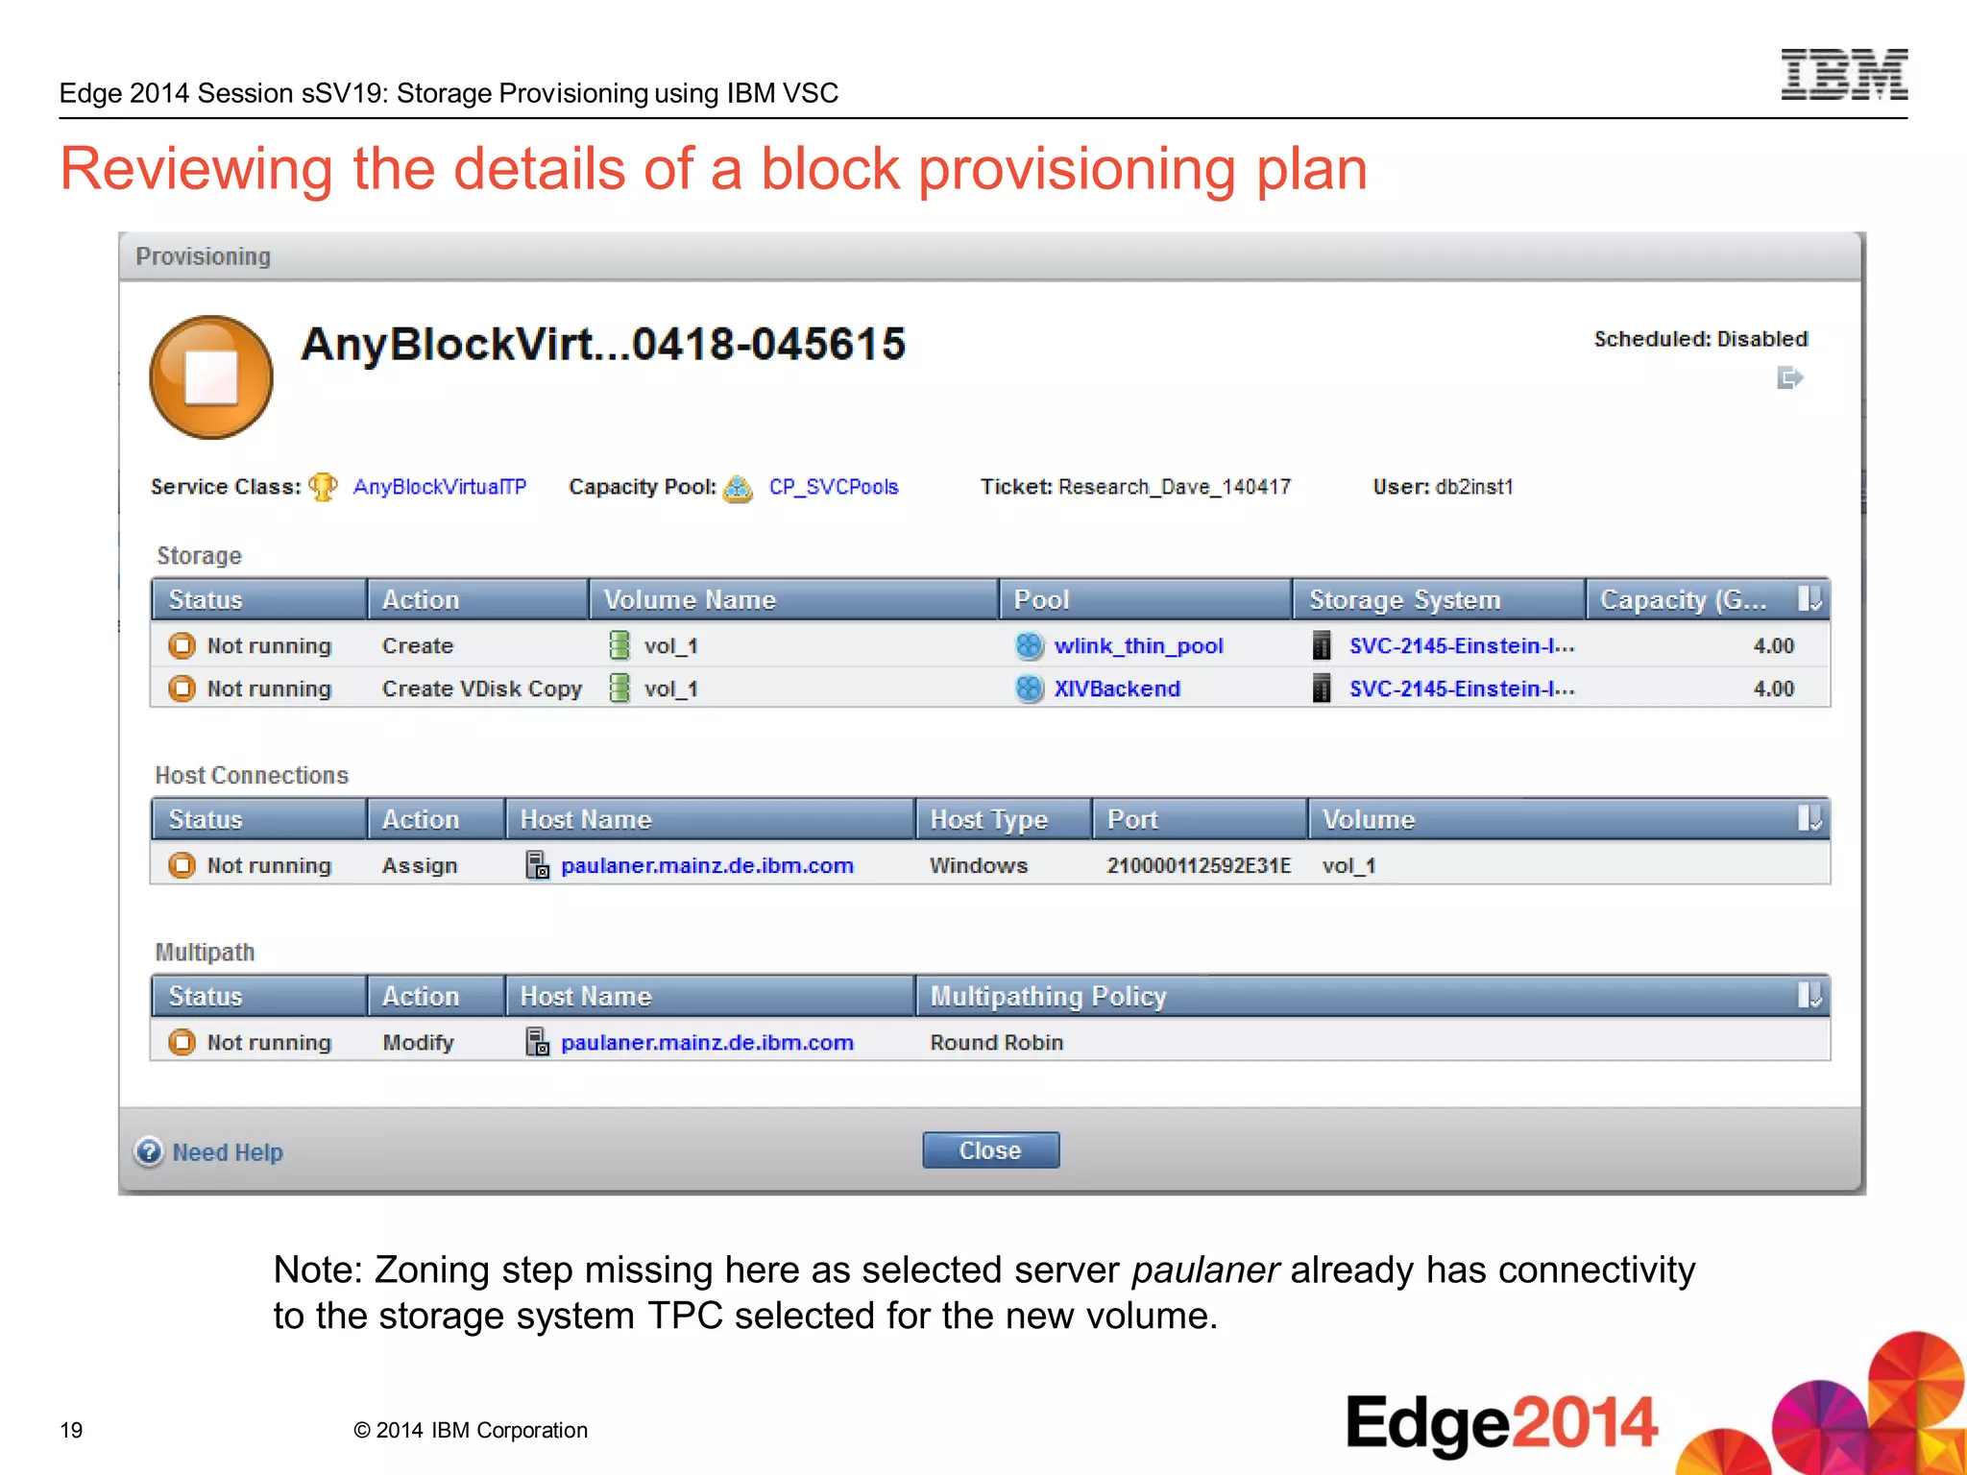
Task: Click Not running icon in Assign row
Action: (x=182, y=865)
